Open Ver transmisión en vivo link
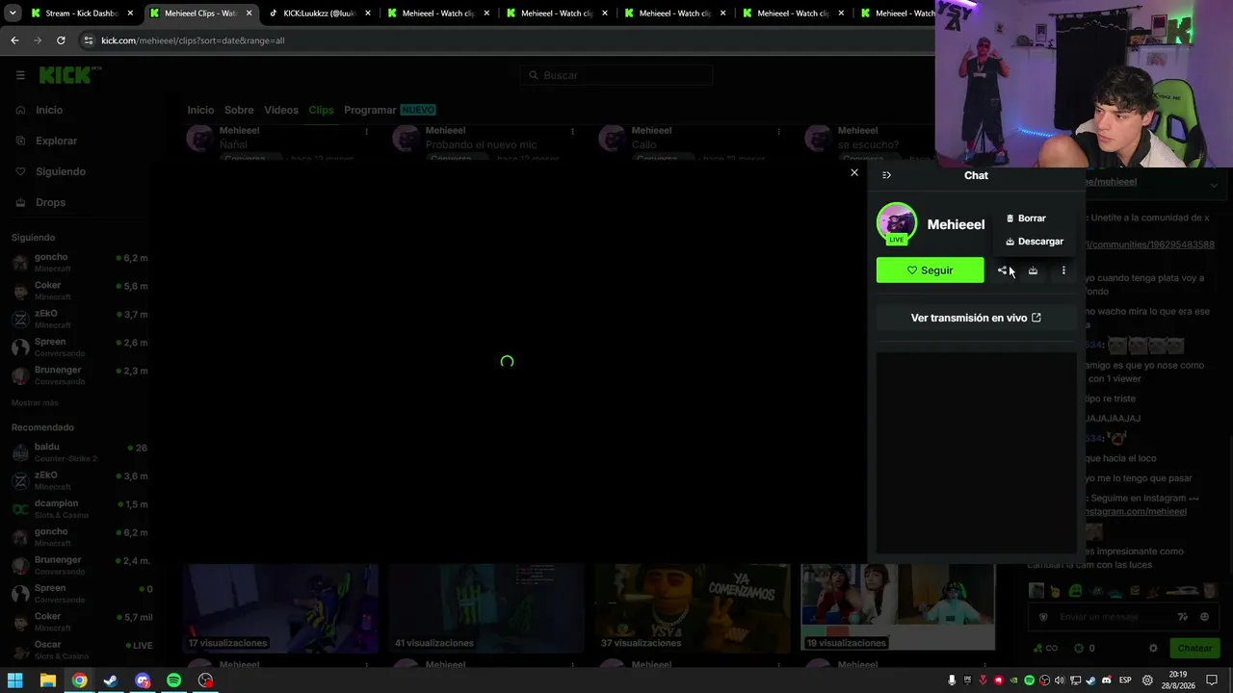 click(976, 318)
